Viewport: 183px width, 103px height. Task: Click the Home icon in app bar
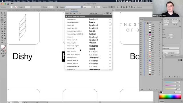point(8,4)
